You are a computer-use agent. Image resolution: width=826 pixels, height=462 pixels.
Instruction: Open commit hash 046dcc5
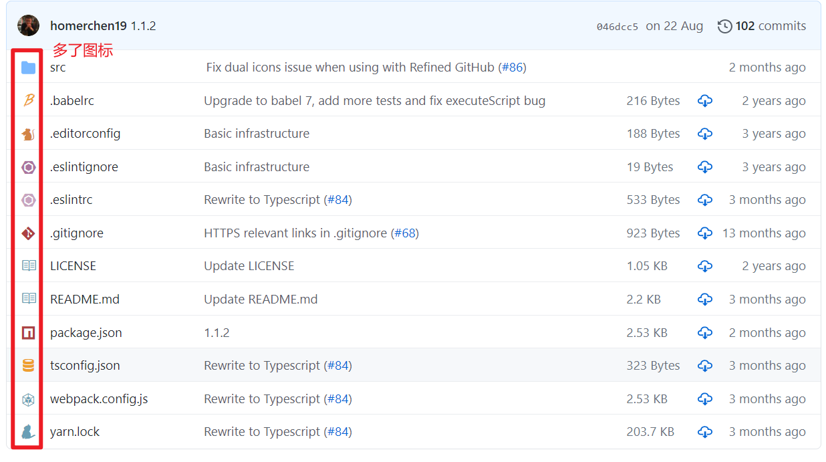coord(617,27)
